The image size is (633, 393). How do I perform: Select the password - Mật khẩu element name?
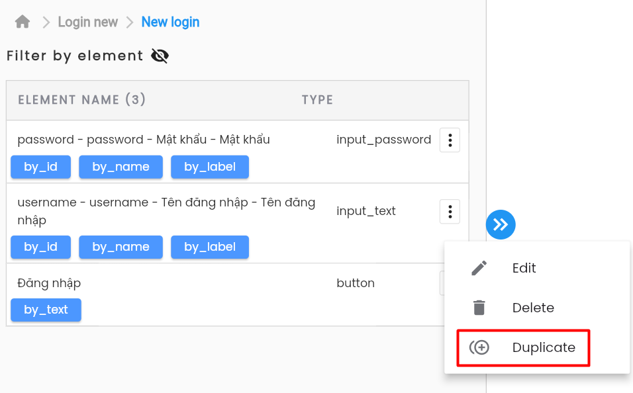(144, 140)
